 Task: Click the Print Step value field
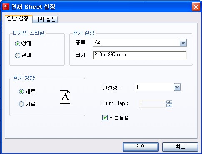coord(153,104)
